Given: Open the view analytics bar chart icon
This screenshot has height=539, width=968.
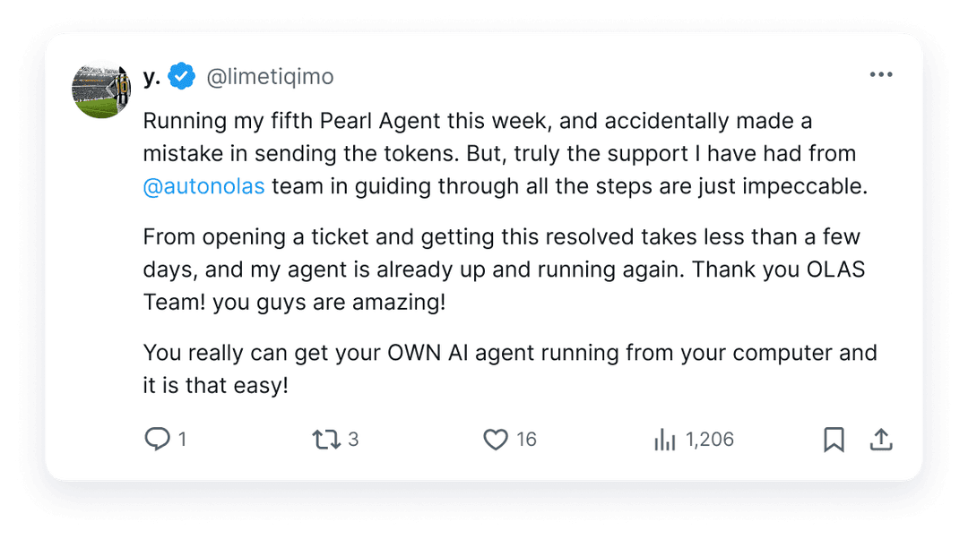Looking at the screenshot, I should click(665, 440).
